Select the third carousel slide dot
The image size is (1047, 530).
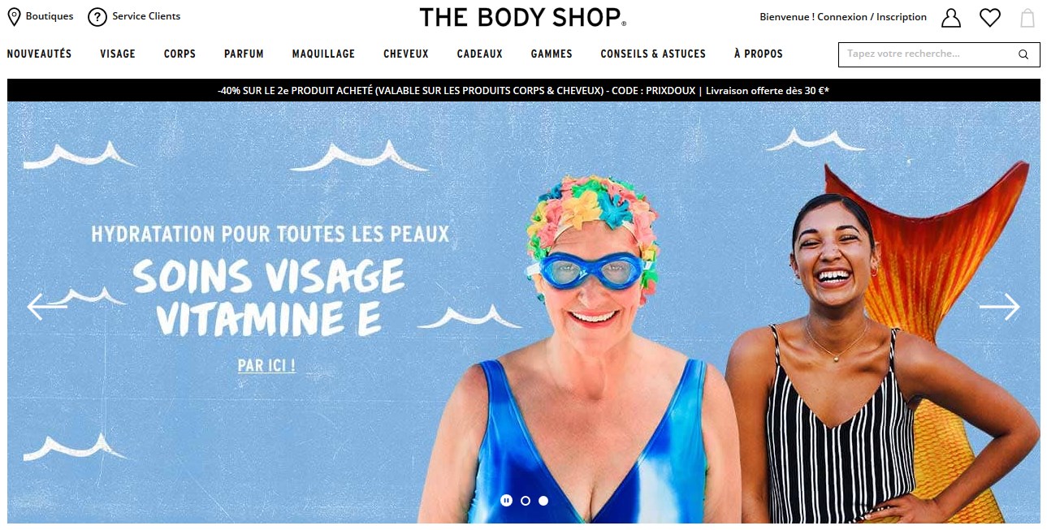(x=543, y=501)
